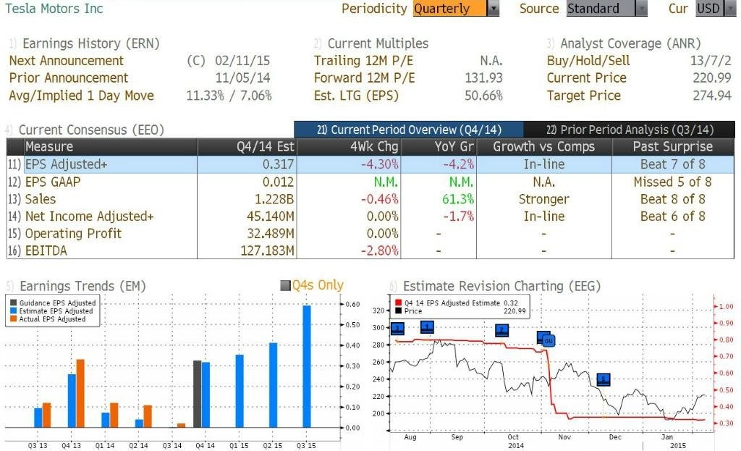The width and height of the screenshot is (741, 451).
Task: Click the YoY Gr column header
Action: coord(439,146)
